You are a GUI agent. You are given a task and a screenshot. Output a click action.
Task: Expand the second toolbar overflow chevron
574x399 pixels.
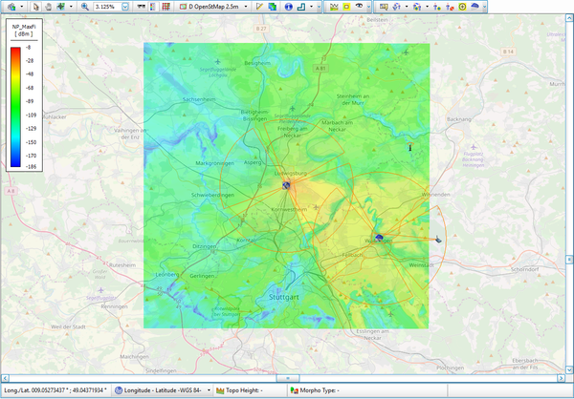tap(368, 7)
